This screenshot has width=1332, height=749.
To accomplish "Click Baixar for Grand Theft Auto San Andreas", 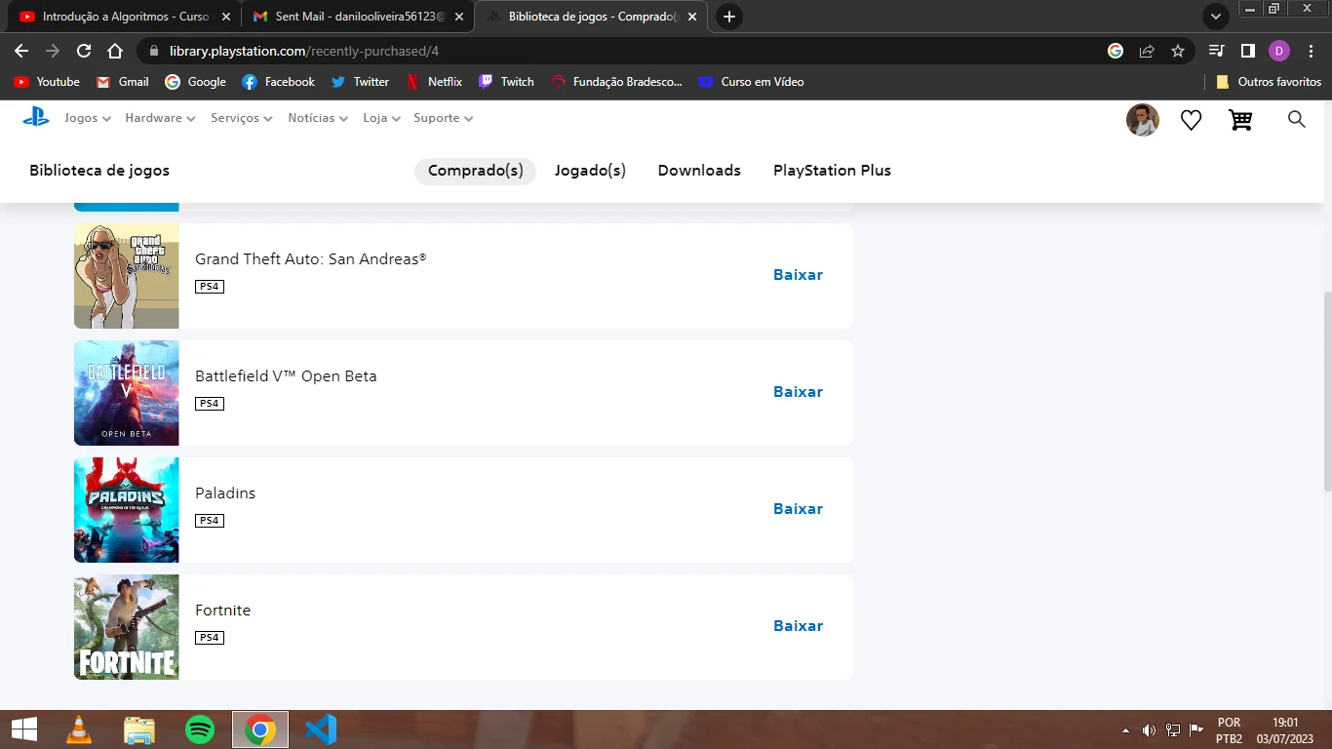I will tap(798, 275).
